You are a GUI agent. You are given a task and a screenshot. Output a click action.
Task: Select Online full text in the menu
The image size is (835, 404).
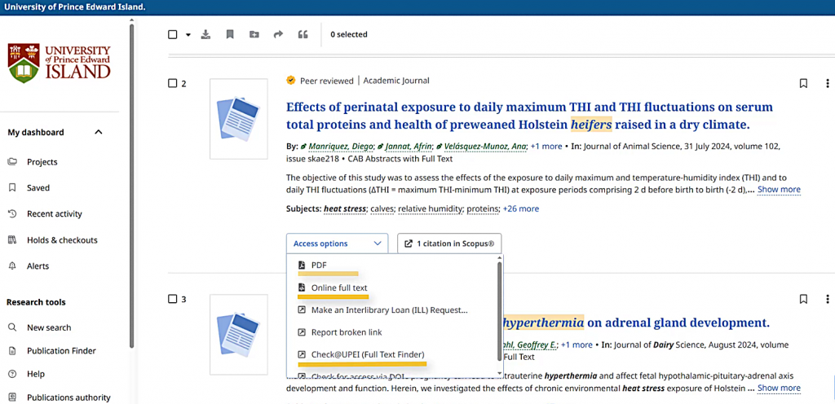click(338, 288)
